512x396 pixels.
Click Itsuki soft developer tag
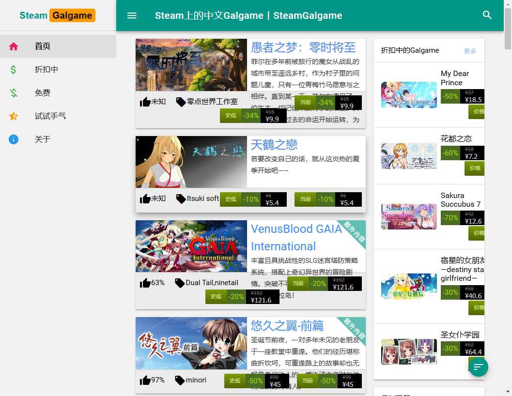tap(203, 198)
